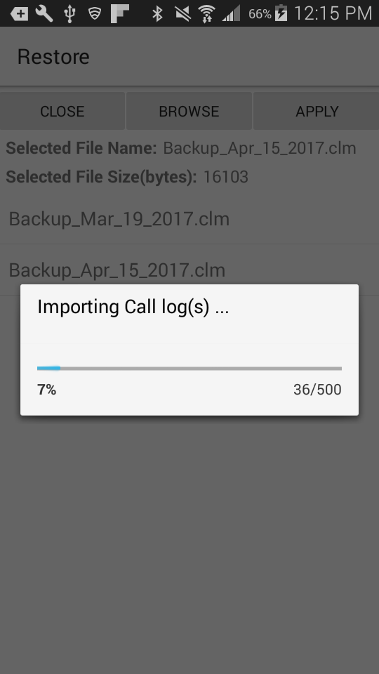Tap the 36/500 progress counter
Image resolution: width=379 pixels, height=674 pixels.
317,390
